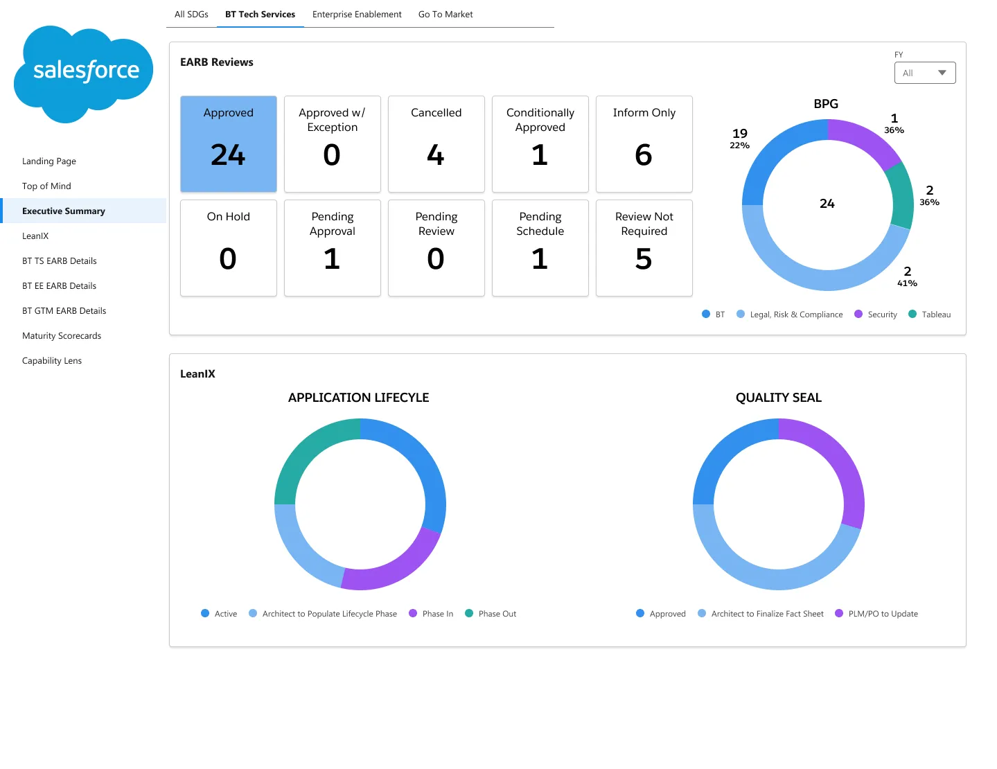
Task: Toggle the Phase Out legend item
Action: click(x=491, y=614)
